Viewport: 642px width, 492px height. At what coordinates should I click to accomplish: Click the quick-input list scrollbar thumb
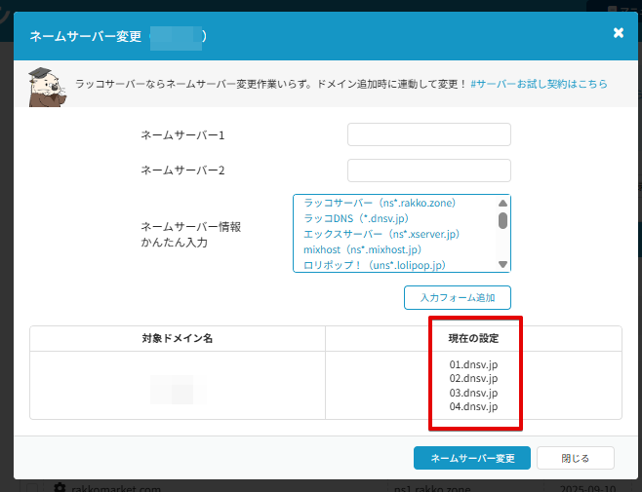click(x=502, y=221)
